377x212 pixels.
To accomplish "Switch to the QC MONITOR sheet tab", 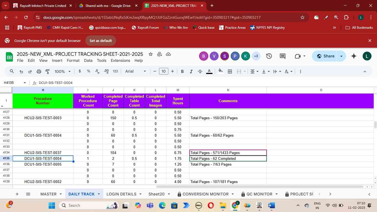I will pyautogui.click(x=259, y=194).
